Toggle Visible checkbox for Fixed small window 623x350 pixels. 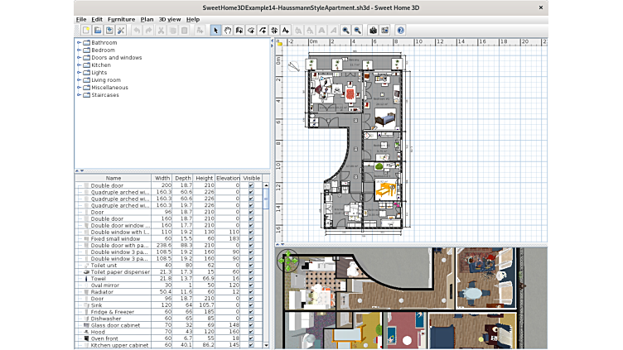(x=251, y=238)
